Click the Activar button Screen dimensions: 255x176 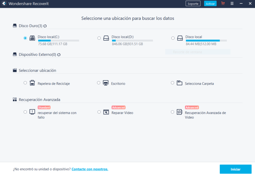(210, 4)
